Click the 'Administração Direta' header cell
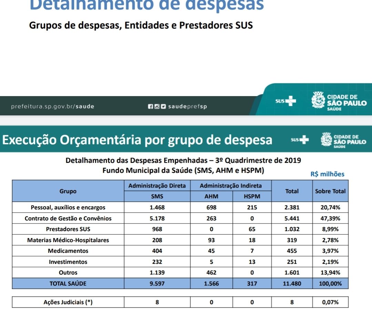 click(x=157, y=186)
